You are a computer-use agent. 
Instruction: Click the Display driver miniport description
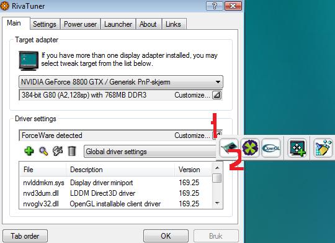coord(102,183)
